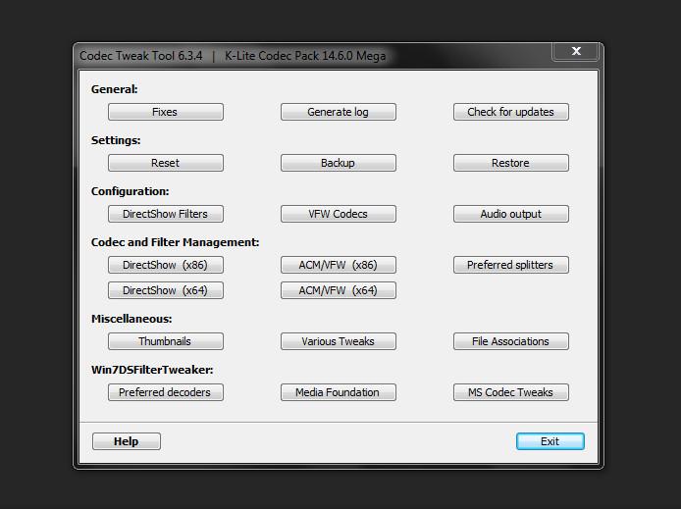Exit the Codec Tweak Tool

point(550,441)
